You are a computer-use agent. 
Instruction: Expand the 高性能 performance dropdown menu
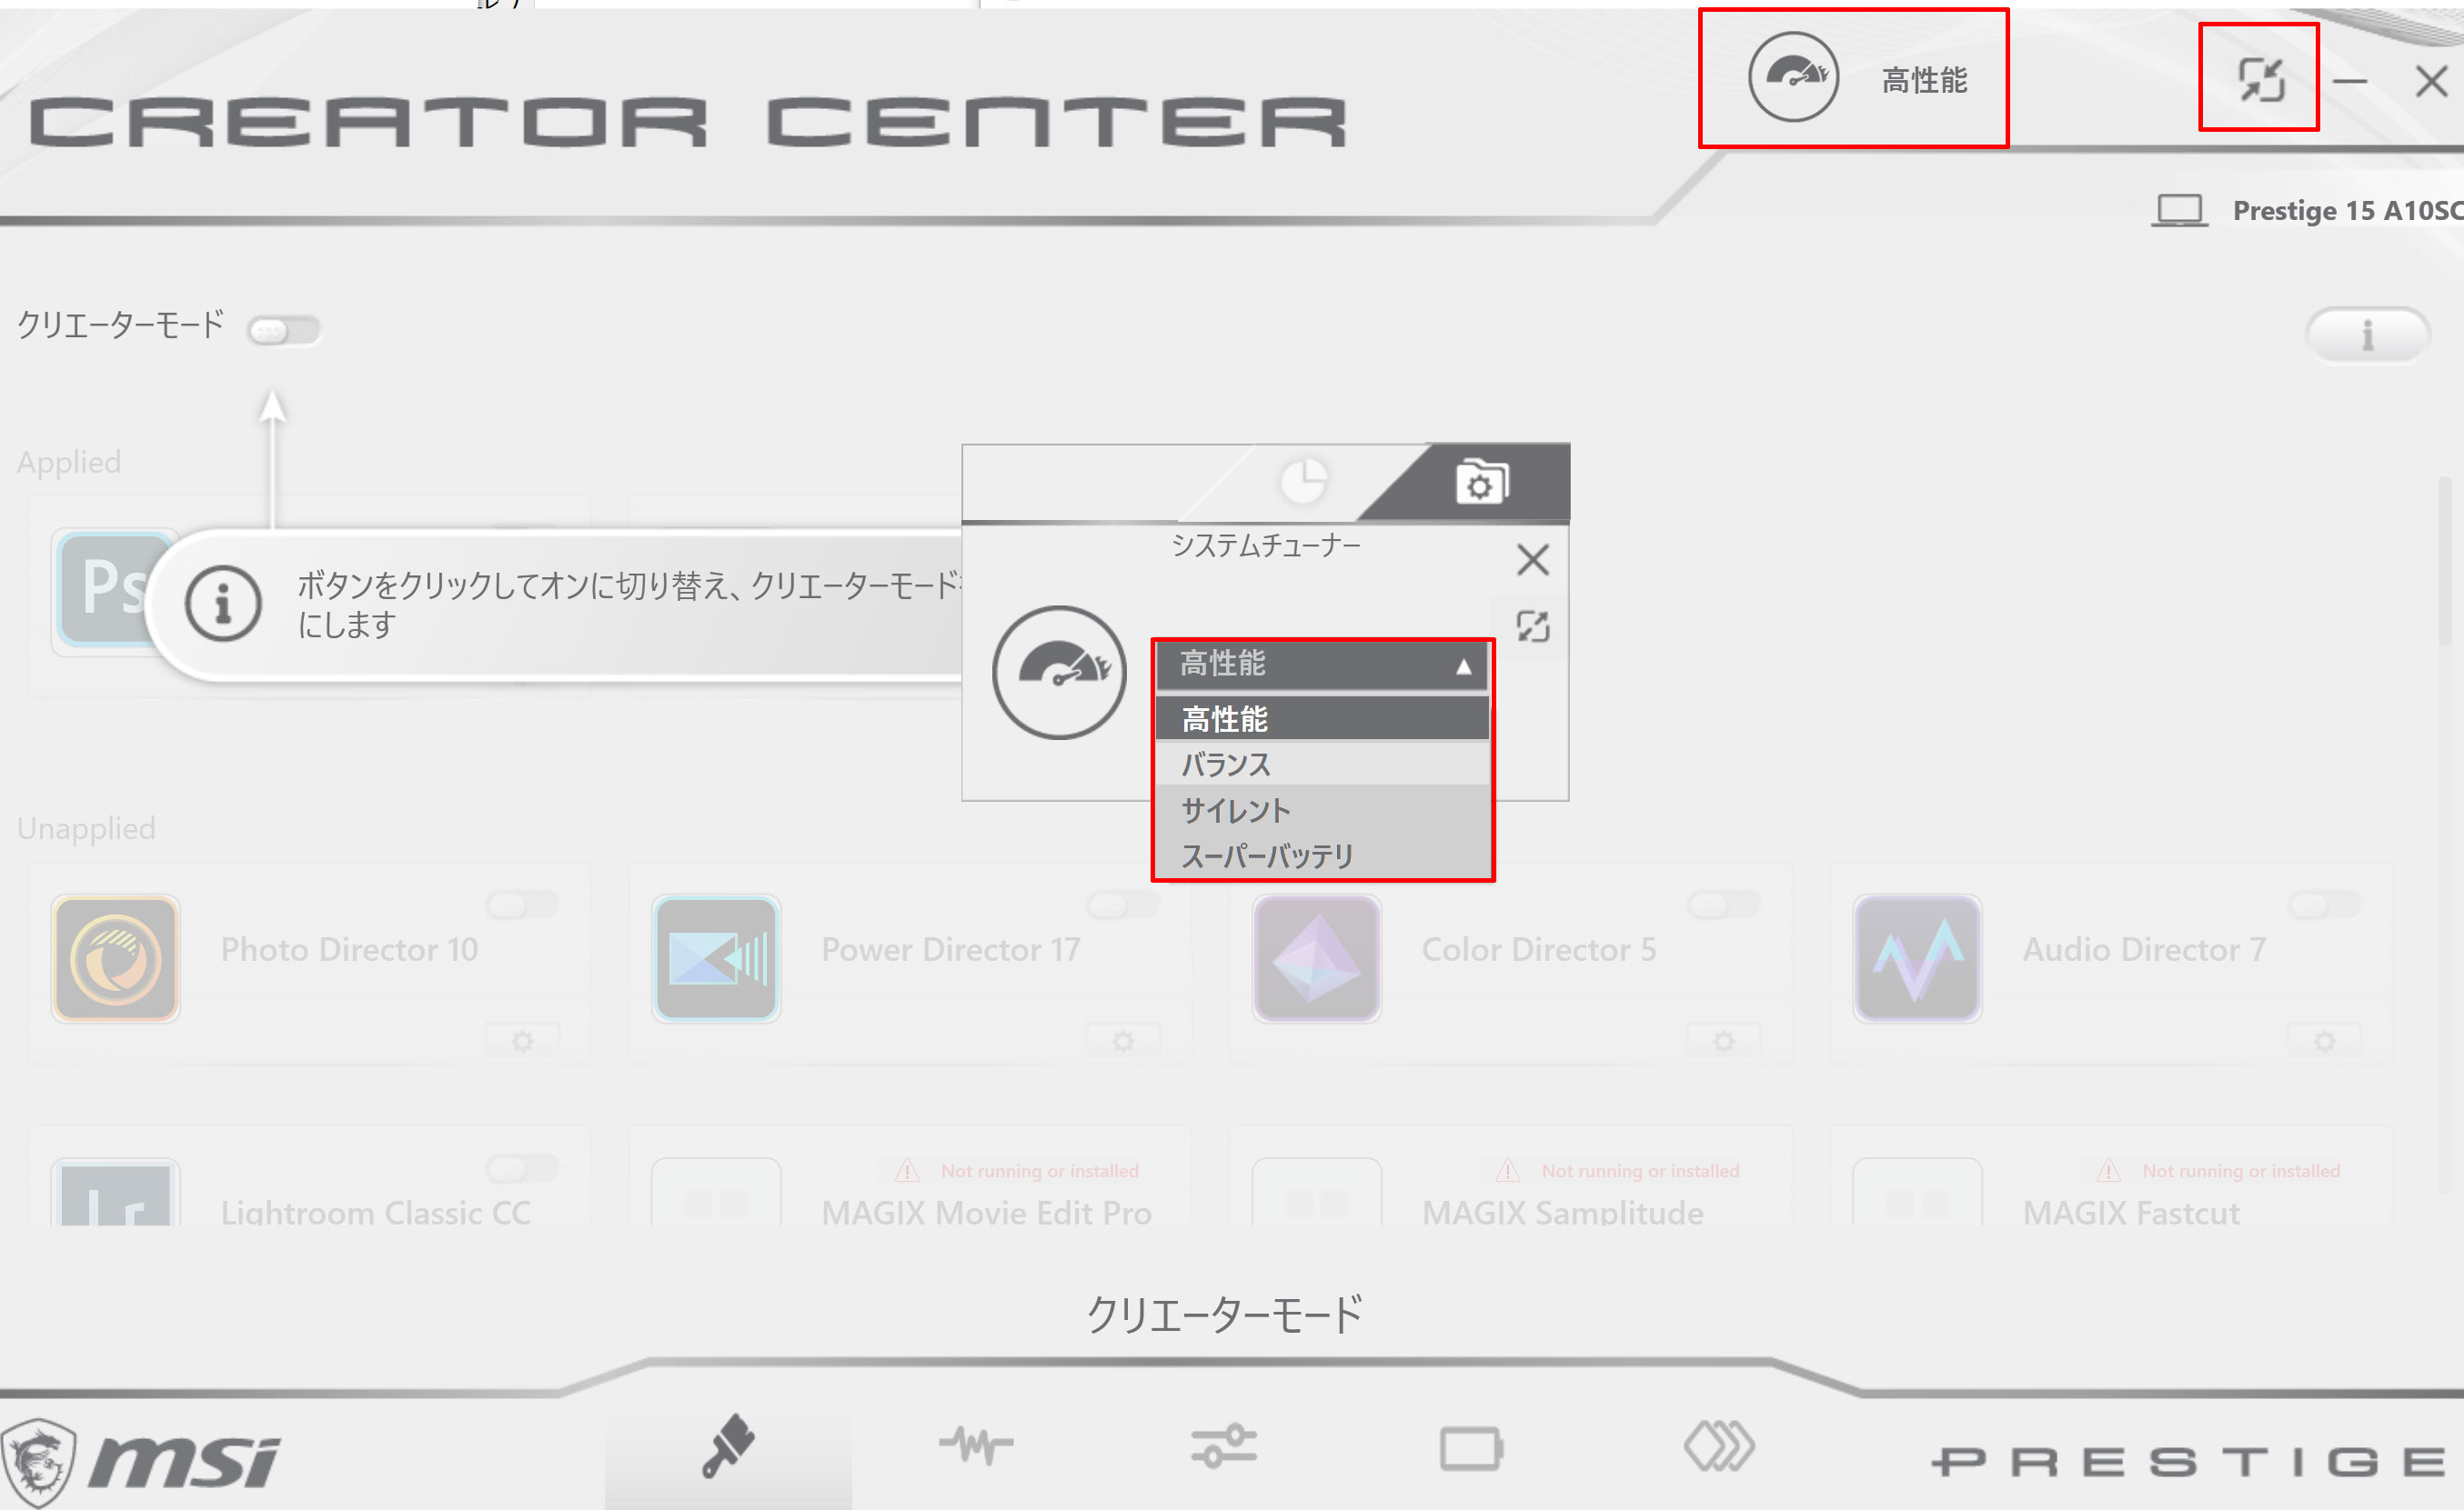1318,665
